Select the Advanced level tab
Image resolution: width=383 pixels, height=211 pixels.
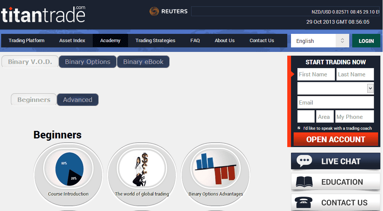pos(78,100)
